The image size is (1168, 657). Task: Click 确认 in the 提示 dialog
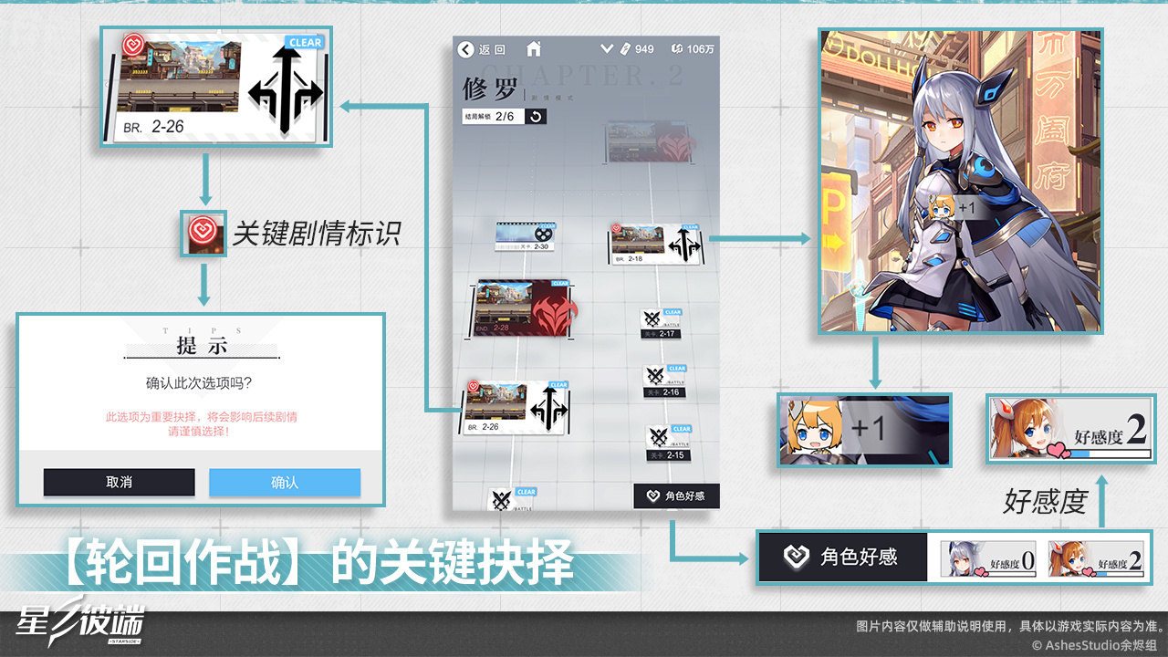point(285,482)
